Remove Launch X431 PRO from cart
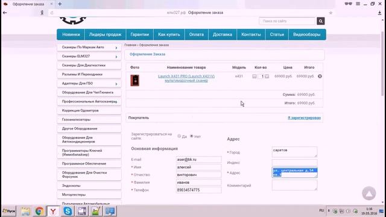The width and height of the screenshot is (386, 217). click(320, 77)
